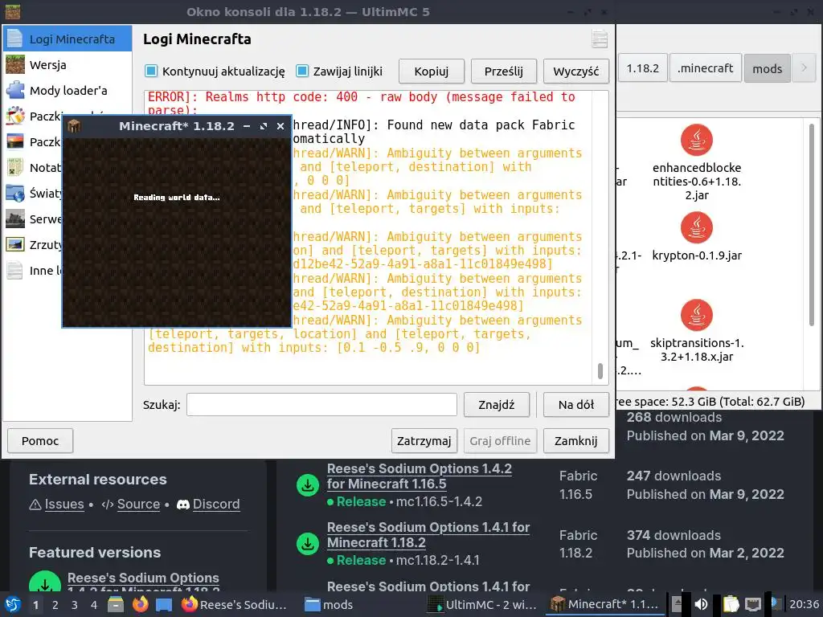Go to .minecraft folder in path bar

click(x=706, y=68)
